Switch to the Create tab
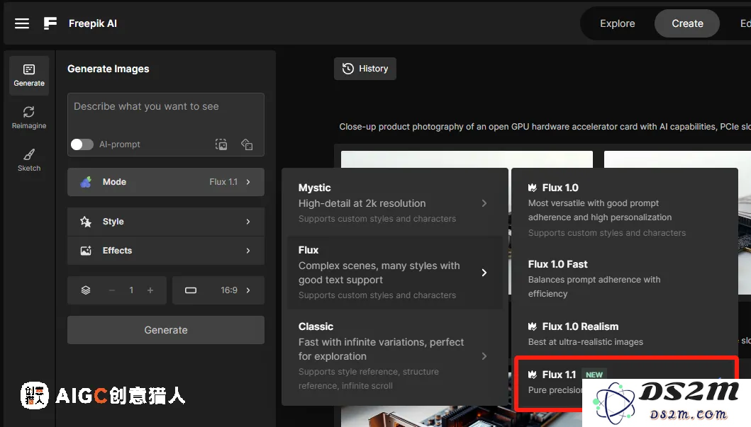The width and height of the screenshot is (751, 427). (x=687, y=23)
